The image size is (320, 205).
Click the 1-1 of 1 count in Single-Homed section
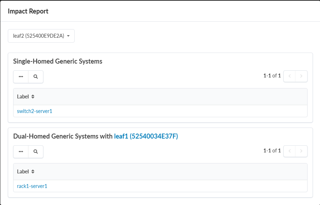[272, 76]
